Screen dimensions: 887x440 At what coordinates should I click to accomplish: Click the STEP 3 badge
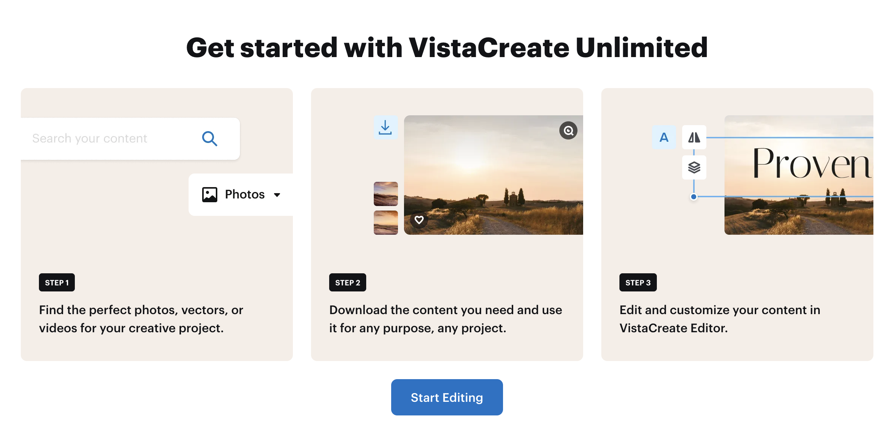[638, 282]
